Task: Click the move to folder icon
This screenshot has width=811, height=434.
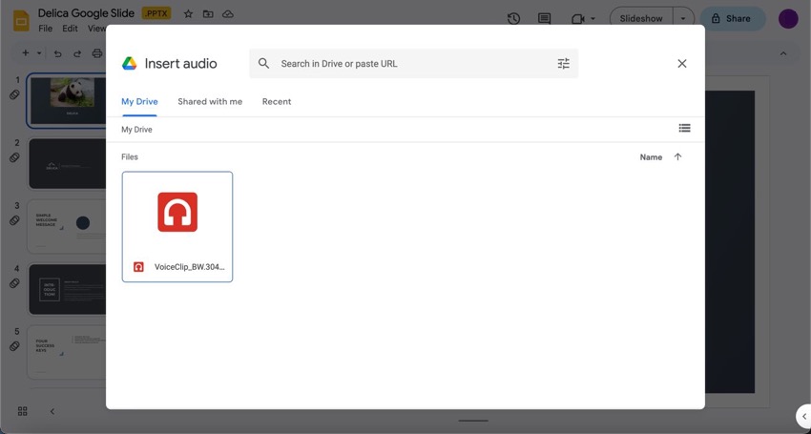Action: pos(207,14)
